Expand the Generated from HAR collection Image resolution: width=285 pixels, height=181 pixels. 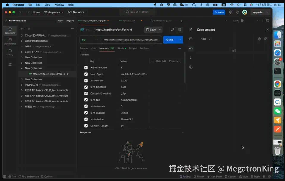(22, 41)
